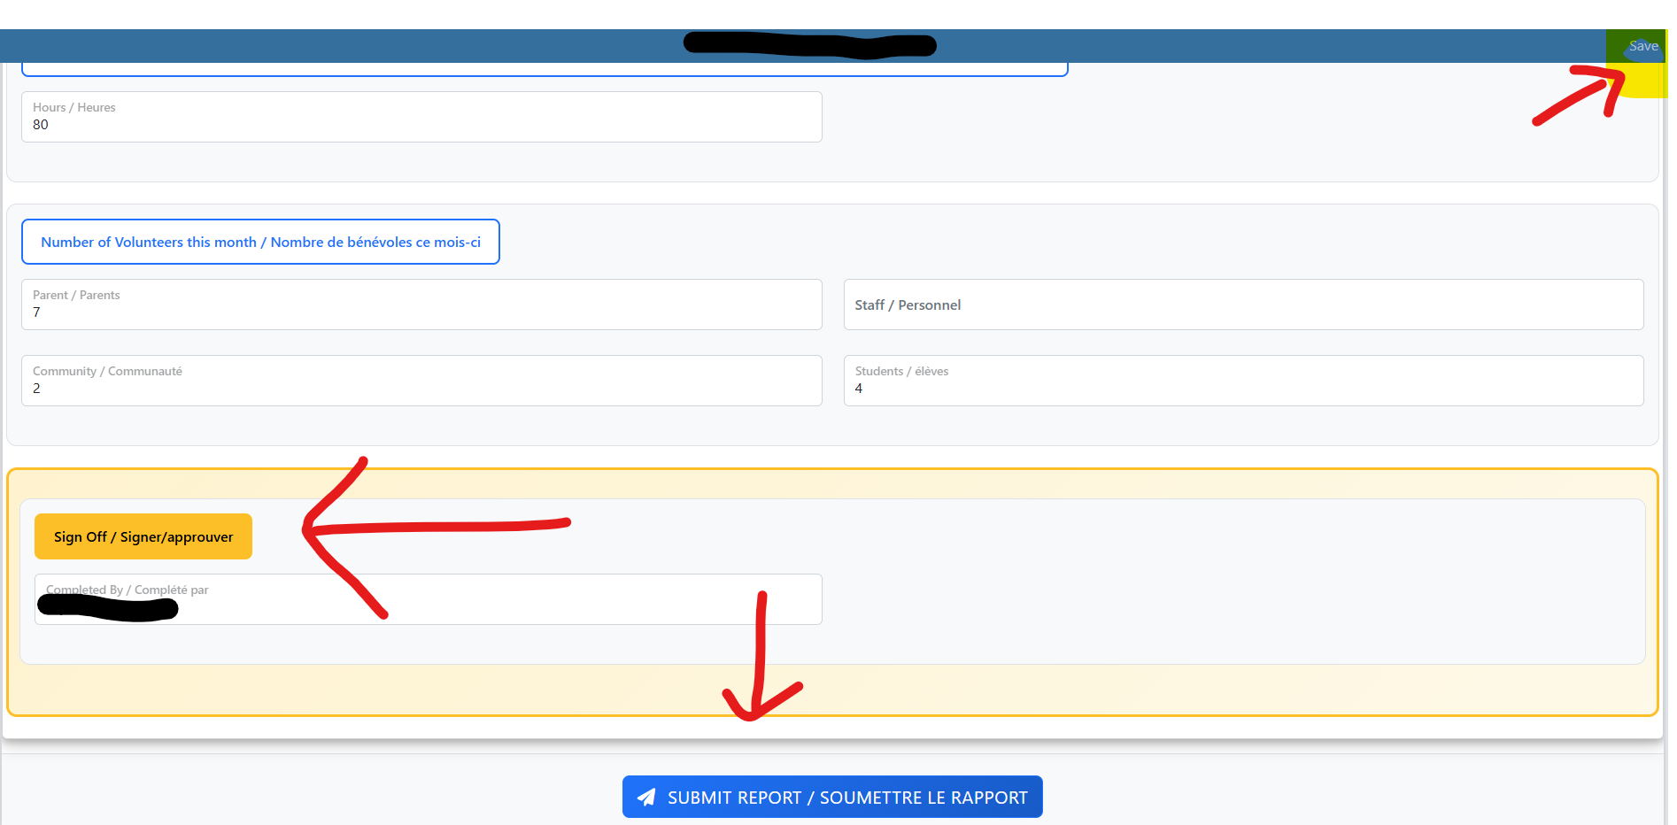Click the Sign Off / Signer/approuver button
Viewport: 1677px width, 825px height.
(x=143, y=536)
